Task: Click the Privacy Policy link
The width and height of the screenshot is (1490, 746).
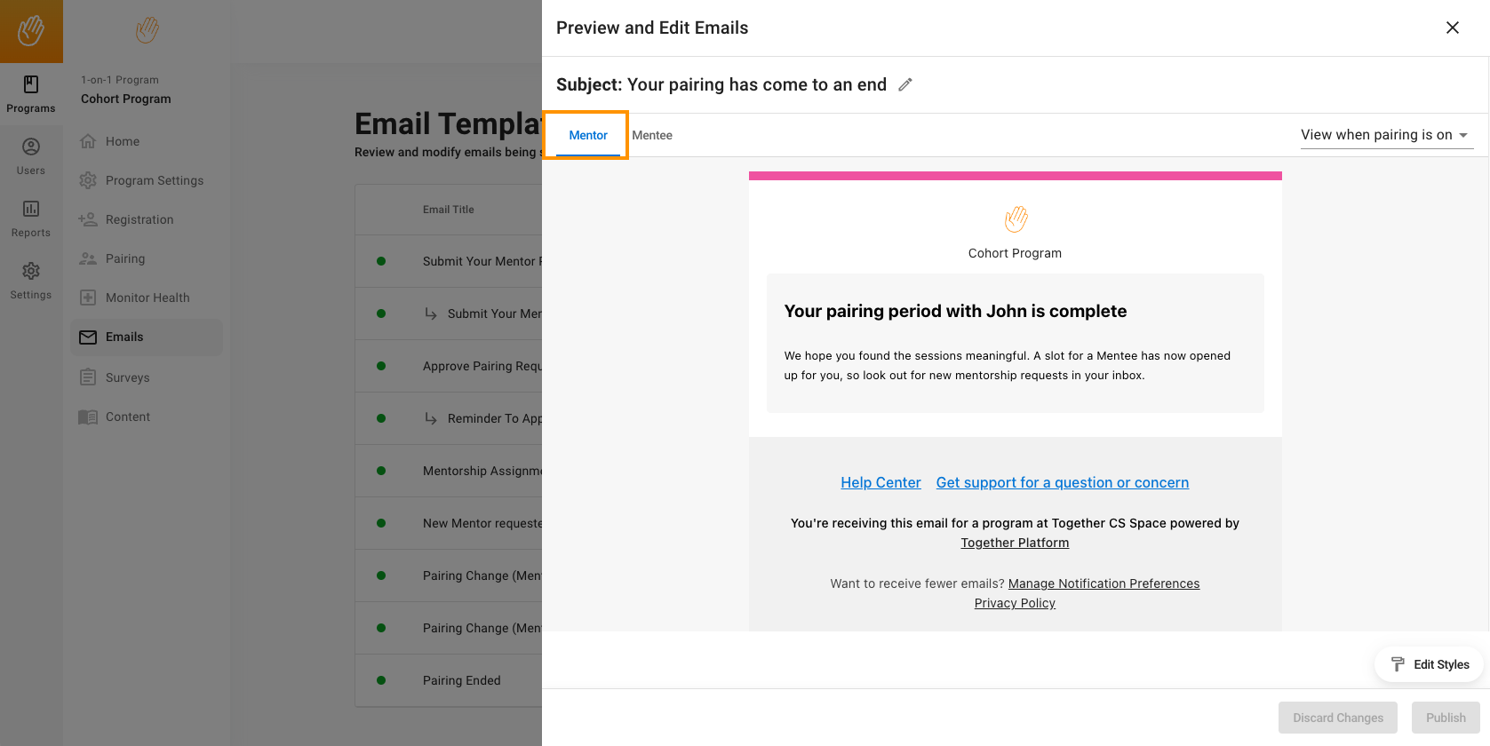Action: point(1015,603)
